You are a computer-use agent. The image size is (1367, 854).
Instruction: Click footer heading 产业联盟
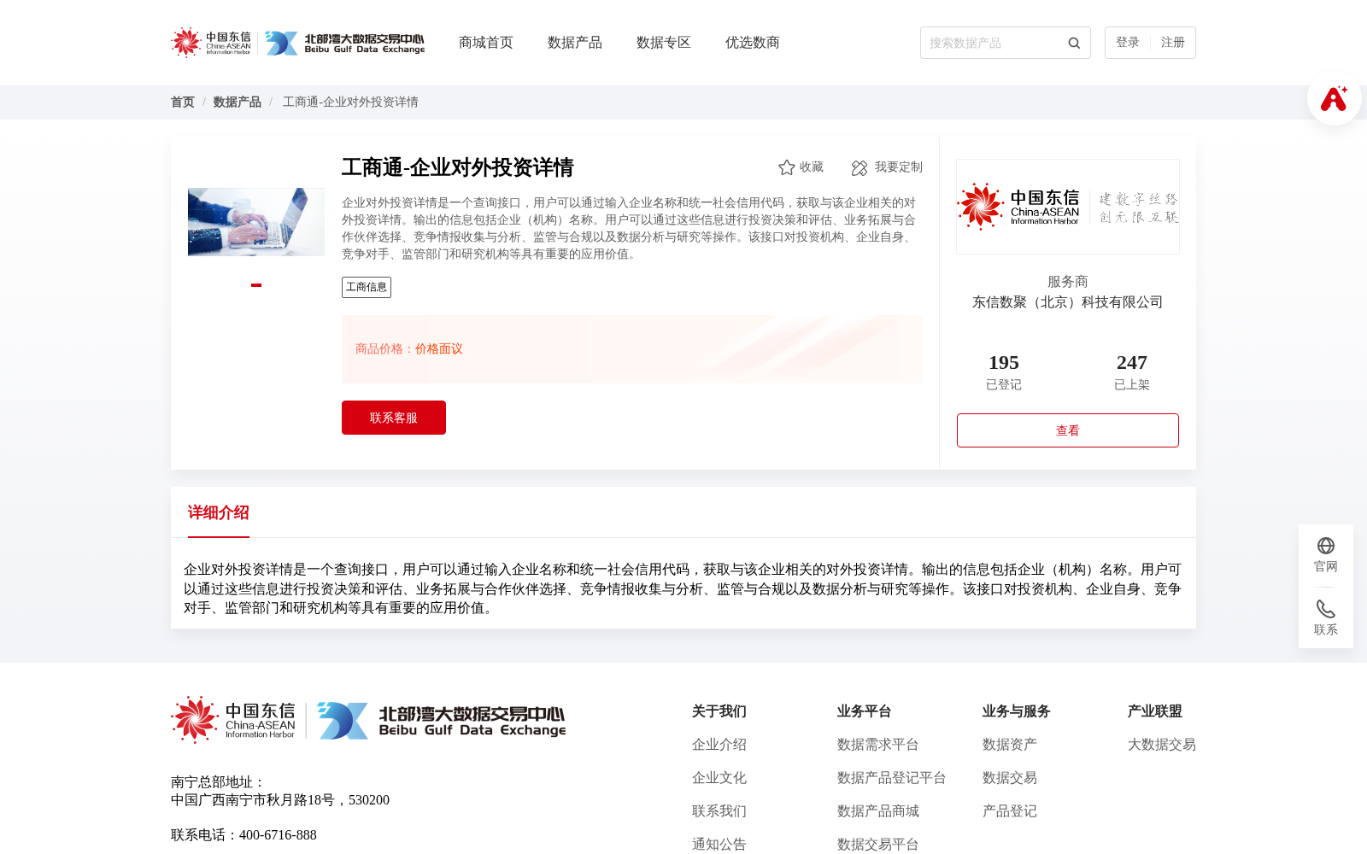1155,711
